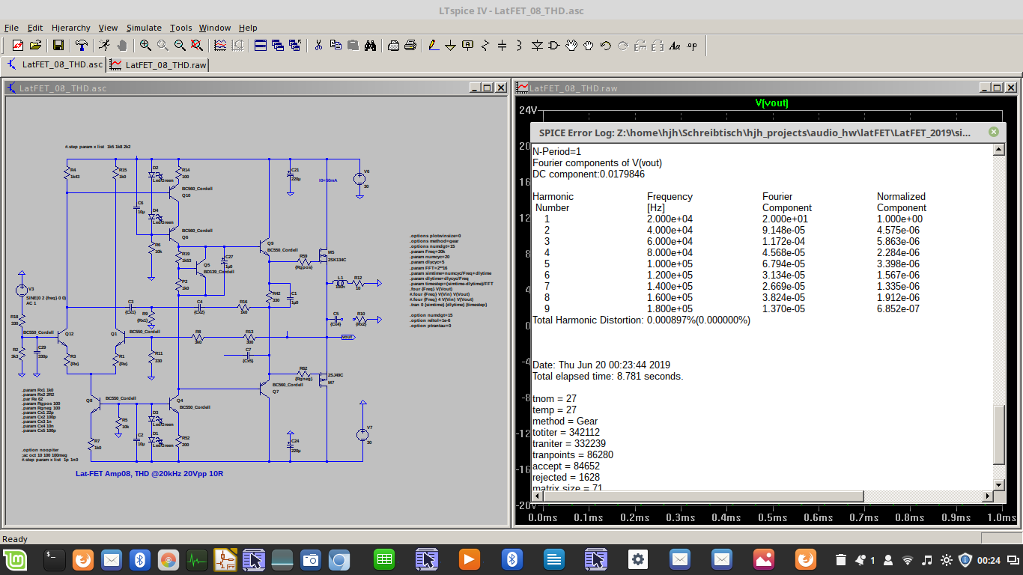
Task: Click the Zoom In magnifier icon
Action: click(x=145, y=46)
